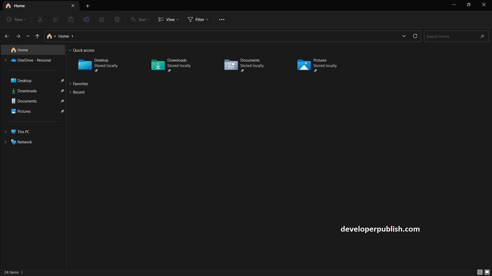Go up to the parent folder
Image resolution: width=492 pixels, height=276 pixels.
[x=37, y=36]
